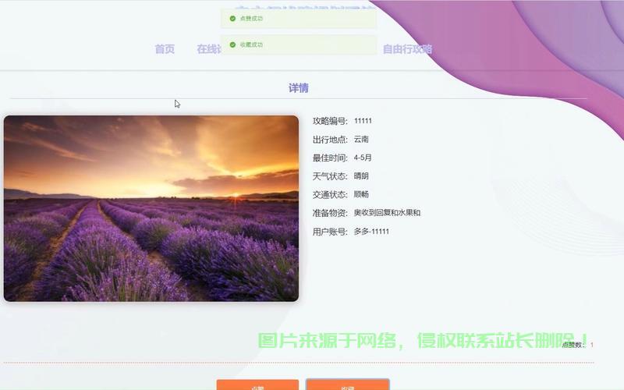Click the orange 点赞 like button

point(257,385)
